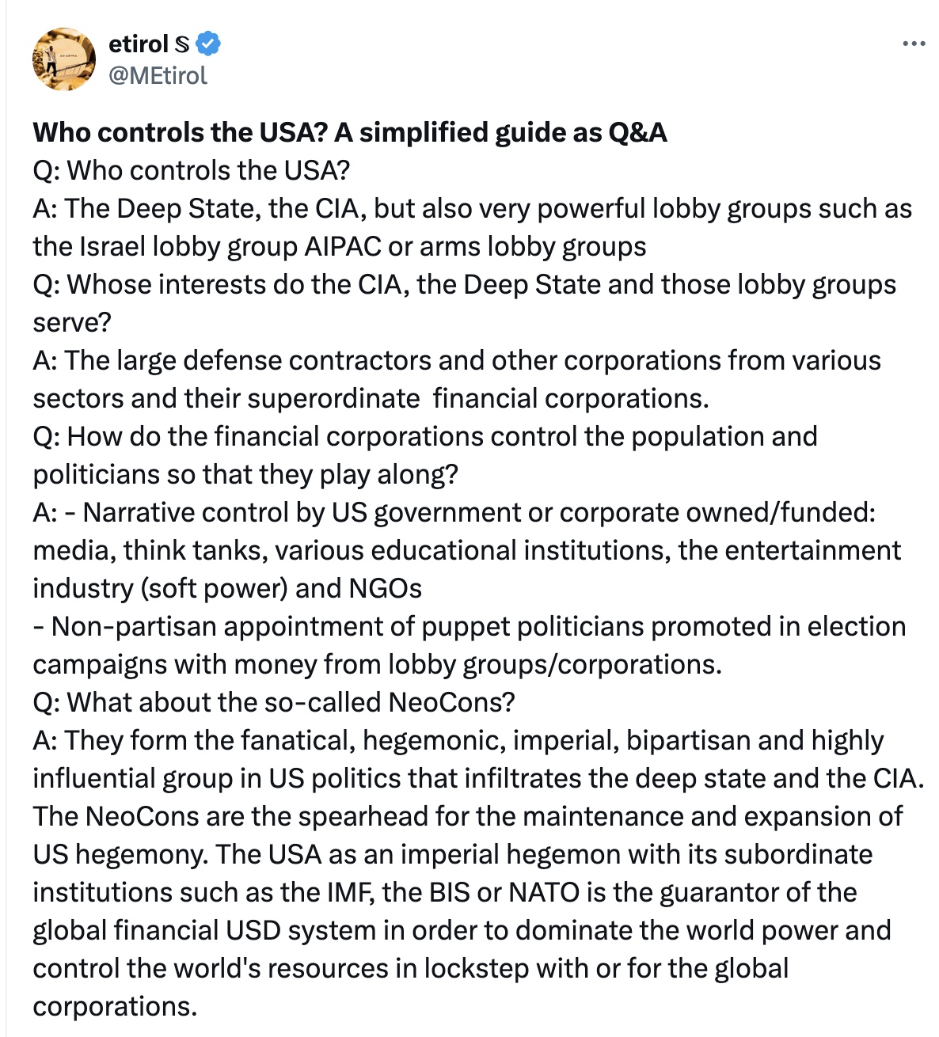Viewport: 939px width, 1037px height.
Task: Click 'Q: How do the financial corporations' line
Action: tap(424, 436)
